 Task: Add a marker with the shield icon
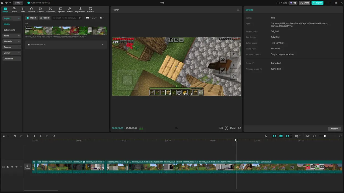click(53, 136)
